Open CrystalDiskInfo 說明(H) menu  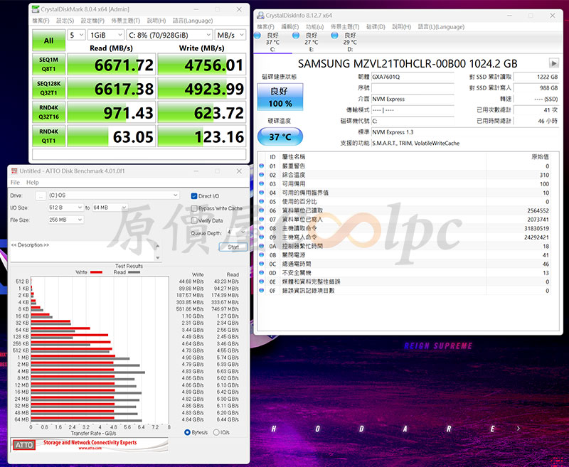pyautogui.click(x=401, y=27)
